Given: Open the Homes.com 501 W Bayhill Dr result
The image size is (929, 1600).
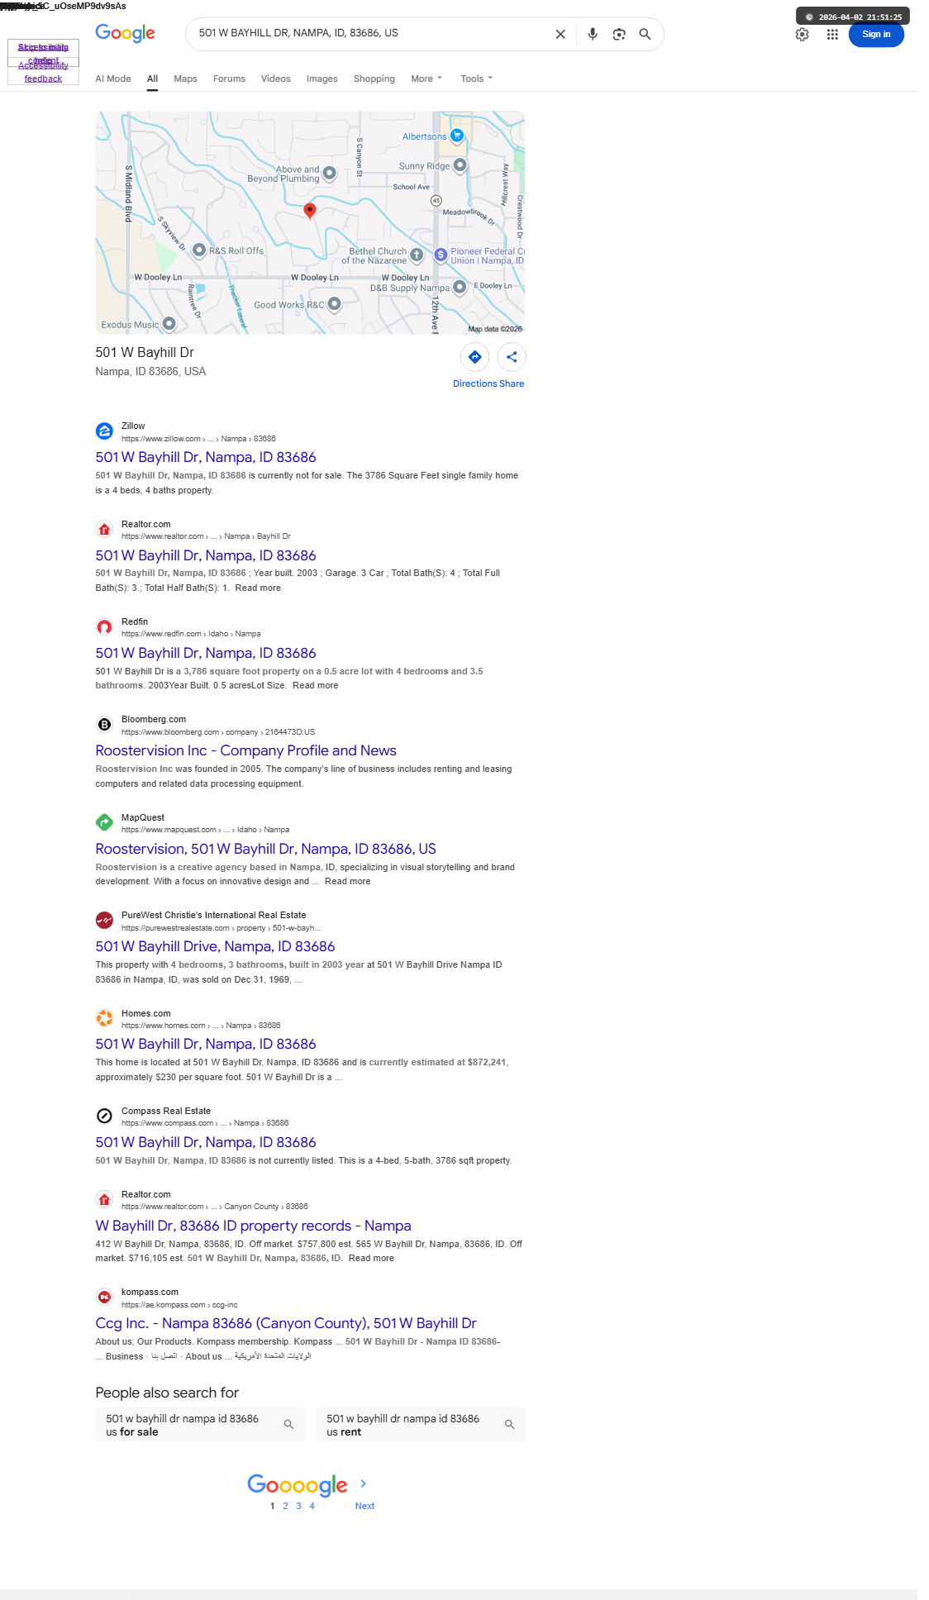Looking at the screenshot, I should click(x=206, y=1044).
